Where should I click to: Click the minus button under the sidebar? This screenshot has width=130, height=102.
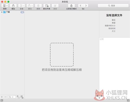click(5, 97)
